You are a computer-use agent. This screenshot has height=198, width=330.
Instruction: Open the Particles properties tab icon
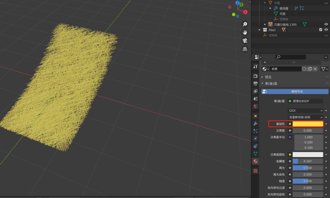tap(255, 131)
